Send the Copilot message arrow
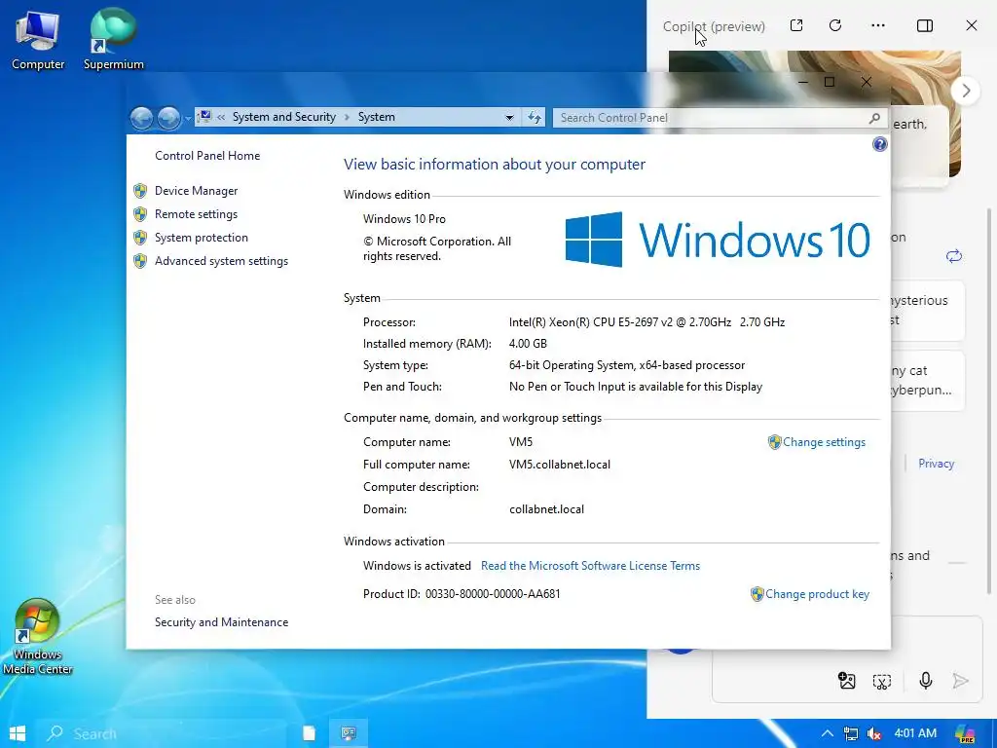The height and width of the screenshot is (748, 997). 961,681
